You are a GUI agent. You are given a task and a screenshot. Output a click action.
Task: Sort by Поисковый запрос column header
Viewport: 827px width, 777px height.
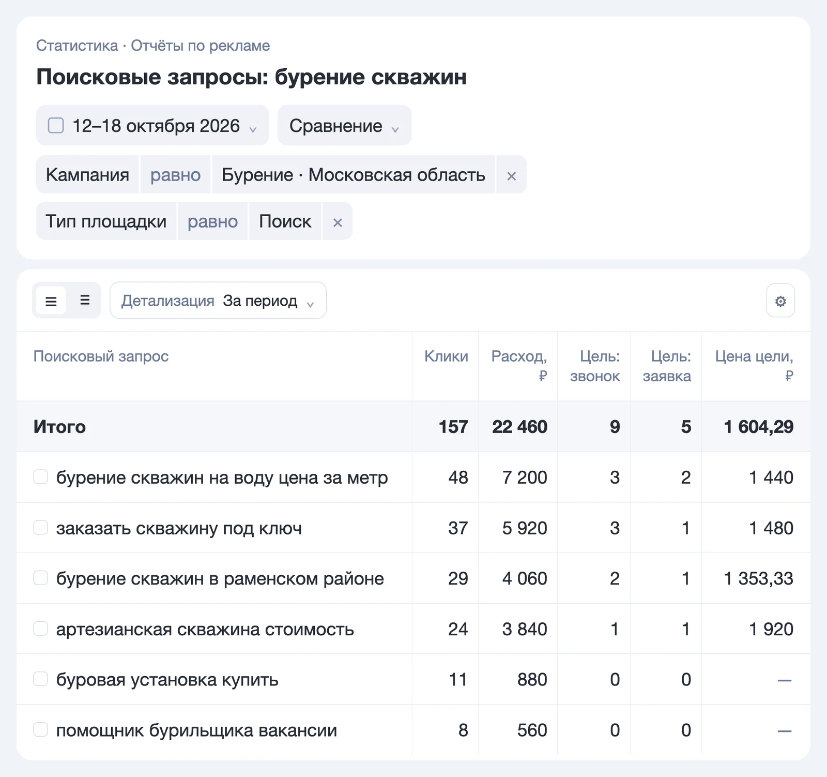[101, 356]
